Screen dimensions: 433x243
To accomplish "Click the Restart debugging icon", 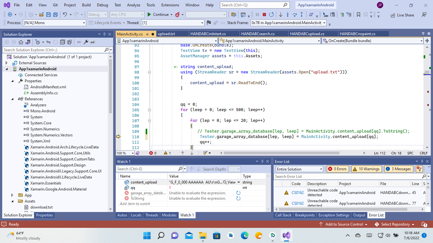I will 271,14.
